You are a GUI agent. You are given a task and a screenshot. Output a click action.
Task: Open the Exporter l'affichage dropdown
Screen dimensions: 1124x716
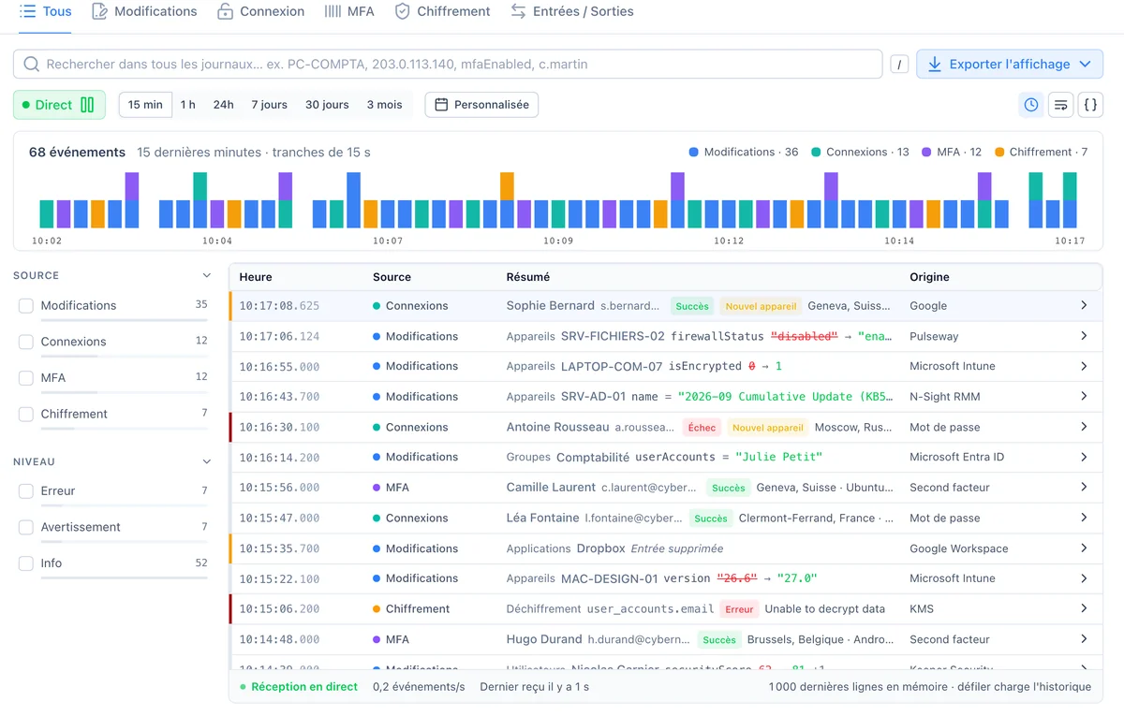(1010, 65)
